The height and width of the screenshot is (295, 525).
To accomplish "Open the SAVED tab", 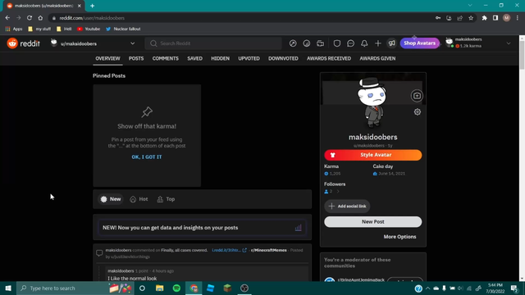I will tap(195, 58).
